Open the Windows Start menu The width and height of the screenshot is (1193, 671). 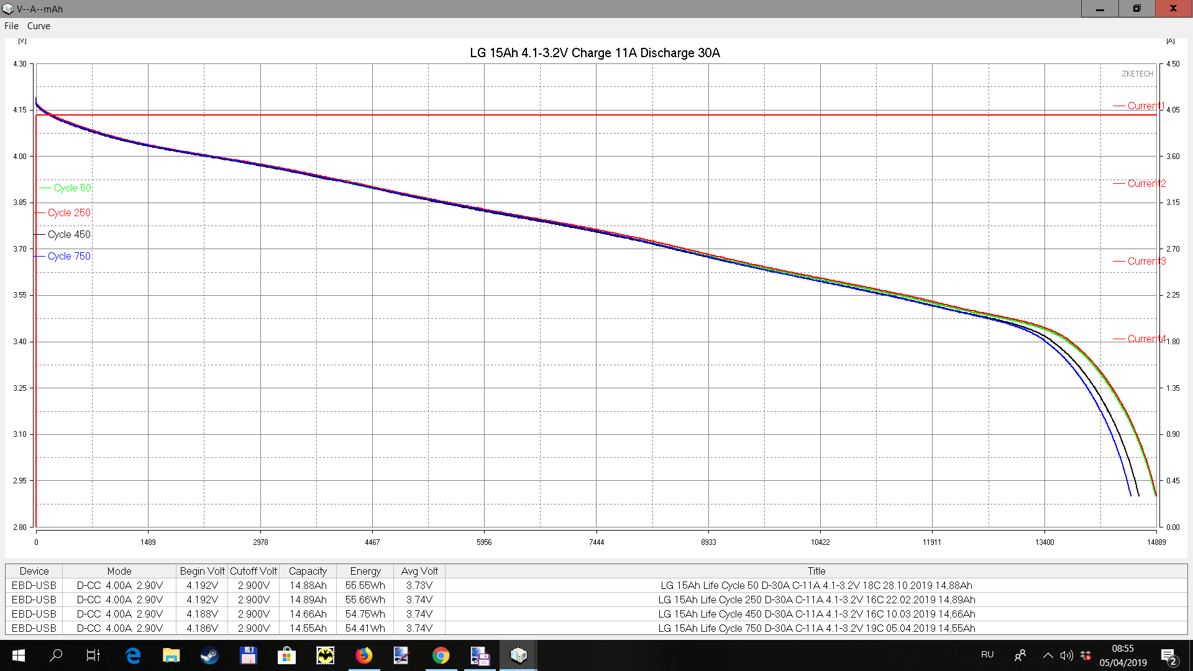coord(18,655)
